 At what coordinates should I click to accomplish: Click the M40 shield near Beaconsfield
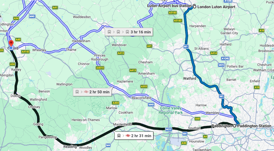pyautogui.click(x=151, y=105)
